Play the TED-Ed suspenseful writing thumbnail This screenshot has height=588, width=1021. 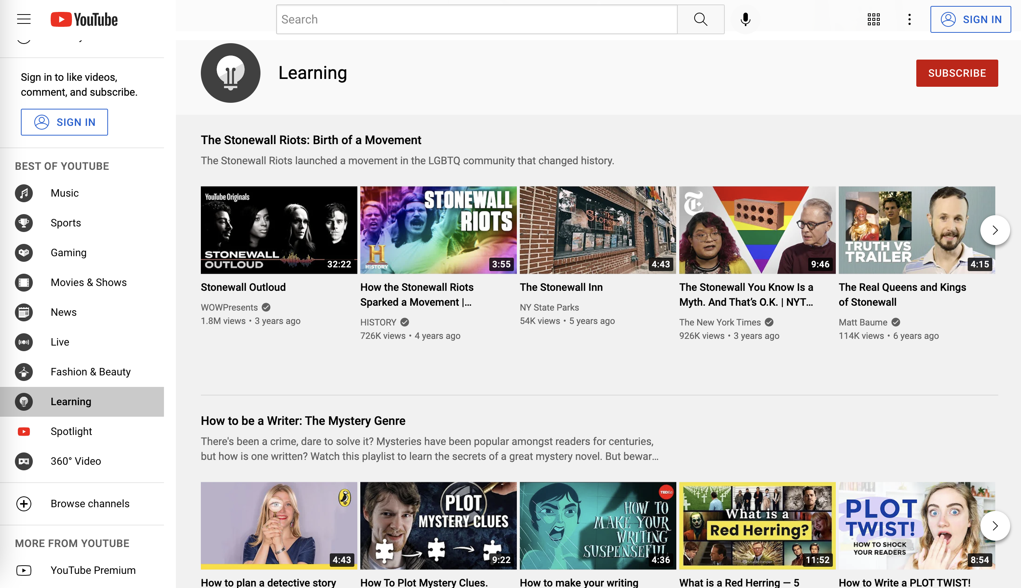[598, 525]
